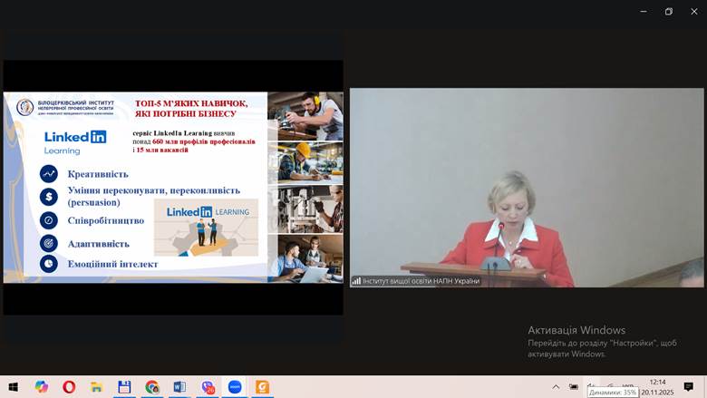This screenshot has height=398, width=707.
Task: Open the Opera browser taskbar icon
Action: [69, 386]
